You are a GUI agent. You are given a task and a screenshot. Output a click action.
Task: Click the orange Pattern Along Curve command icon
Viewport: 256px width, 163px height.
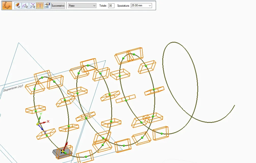coord(7,5)
